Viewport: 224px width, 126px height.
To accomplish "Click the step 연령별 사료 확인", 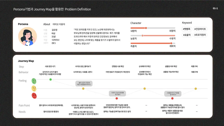I will (x=118, y=66).
